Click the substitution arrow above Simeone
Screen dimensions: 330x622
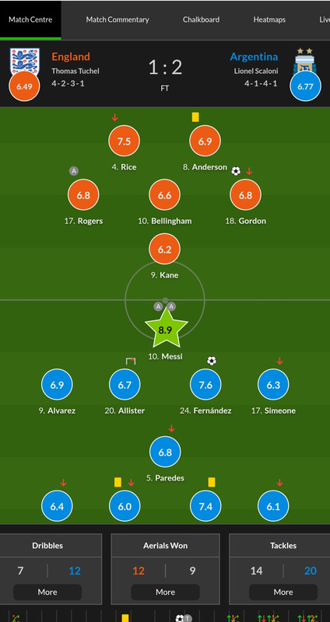click(x=279, y=361)
